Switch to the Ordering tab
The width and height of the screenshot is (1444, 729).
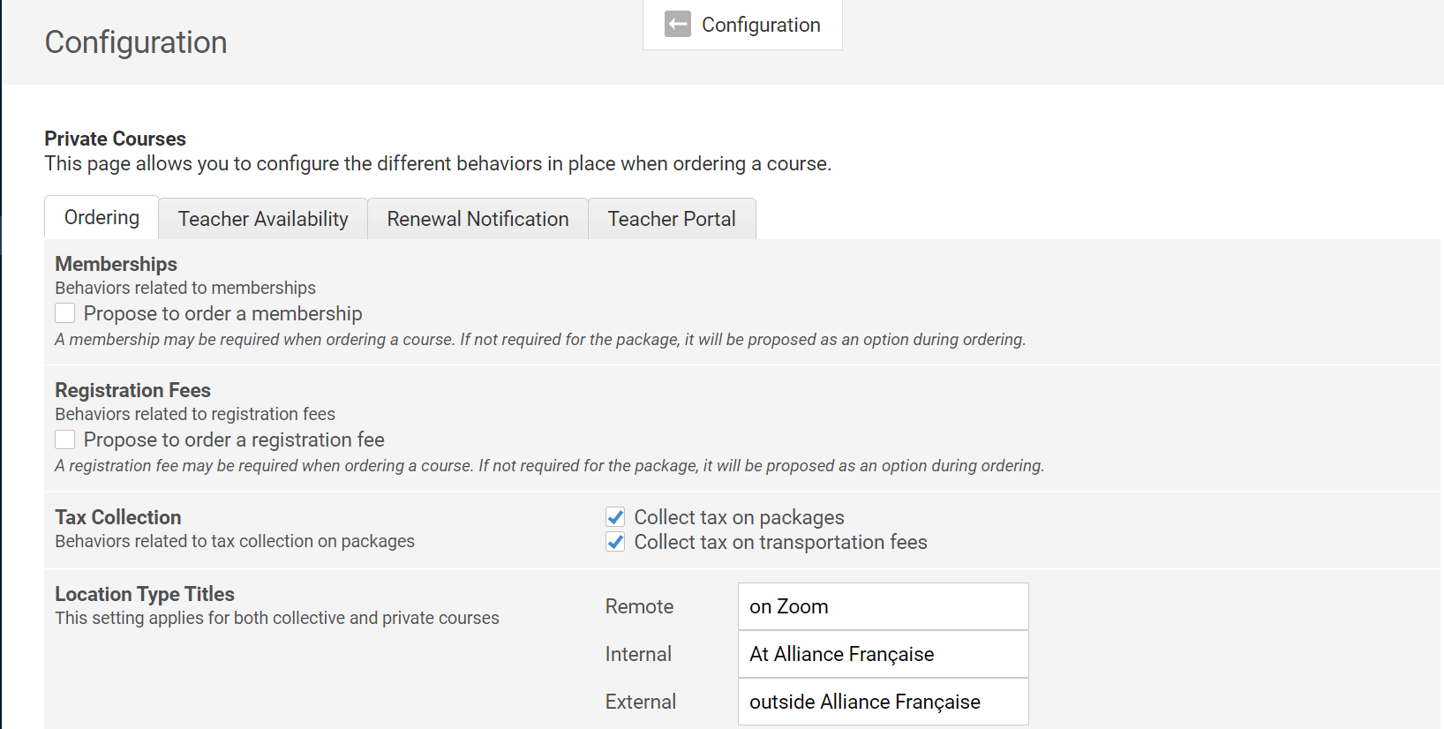point(102,218)
